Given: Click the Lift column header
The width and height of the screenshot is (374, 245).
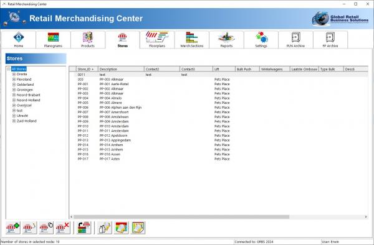Looking at the screenshot, I should (x=224, y=69).
